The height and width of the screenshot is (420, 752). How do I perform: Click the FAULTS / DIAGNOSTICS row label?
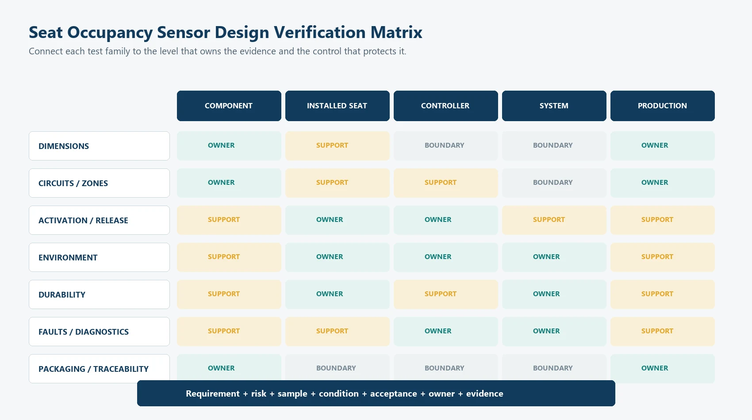tap(99, 332)
